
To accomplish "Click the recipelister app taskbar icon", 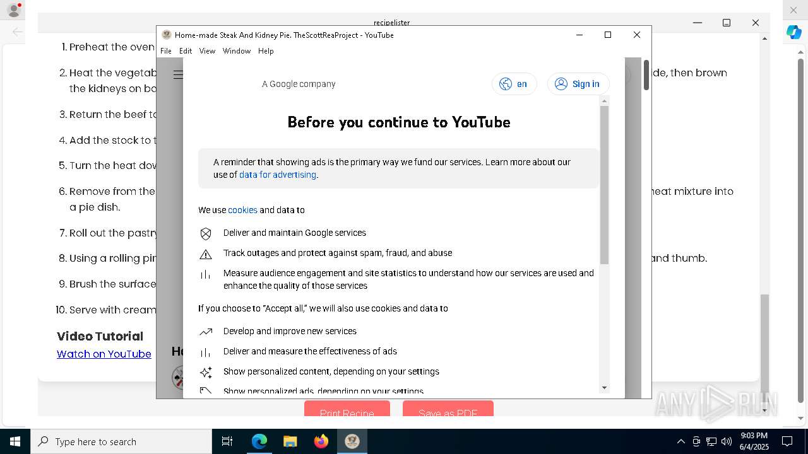I will [352, 441].
